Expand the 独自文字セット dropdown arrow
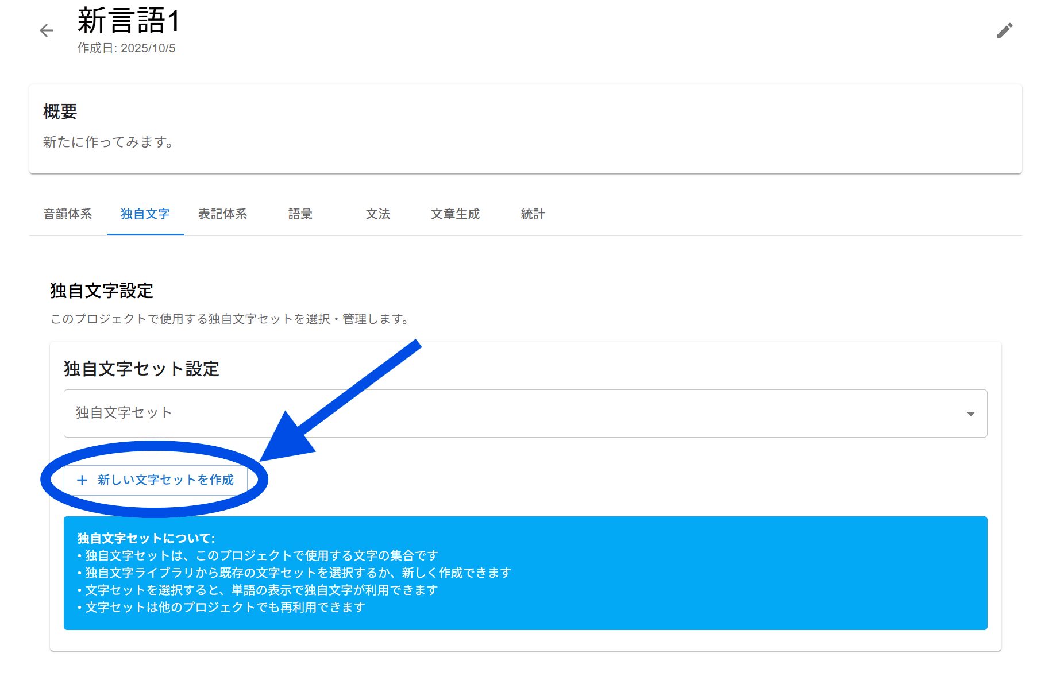Screen dimensions: 1064x680 [970, 414]
